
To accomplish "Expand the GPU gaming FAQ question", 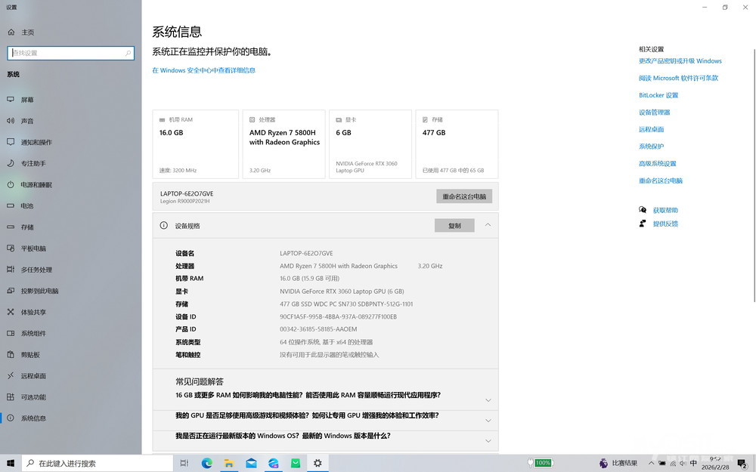I will click(x=488, y=421).
